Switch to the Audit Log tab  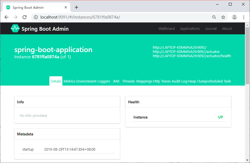[x=179, y=81]
